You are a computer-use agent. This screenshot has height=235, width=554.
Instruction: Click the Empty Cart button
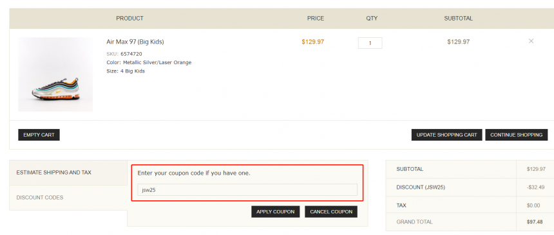(x=39, y=135)
